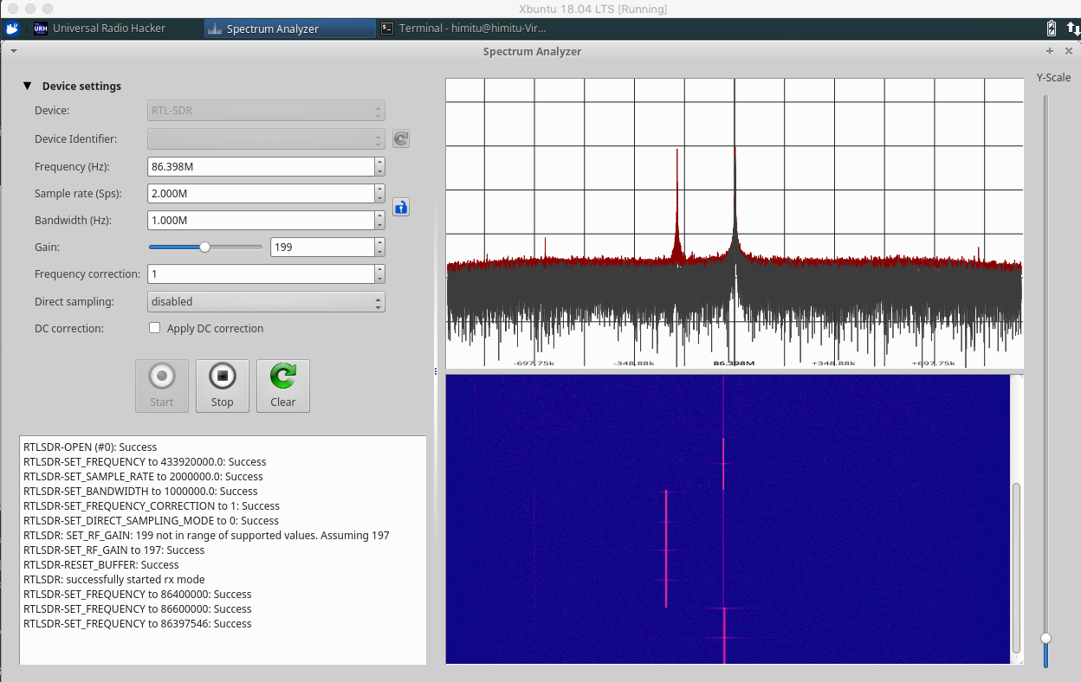Click the disabled Start recording button
This screenshot has height=682, width=1081.
click(162, 386)
